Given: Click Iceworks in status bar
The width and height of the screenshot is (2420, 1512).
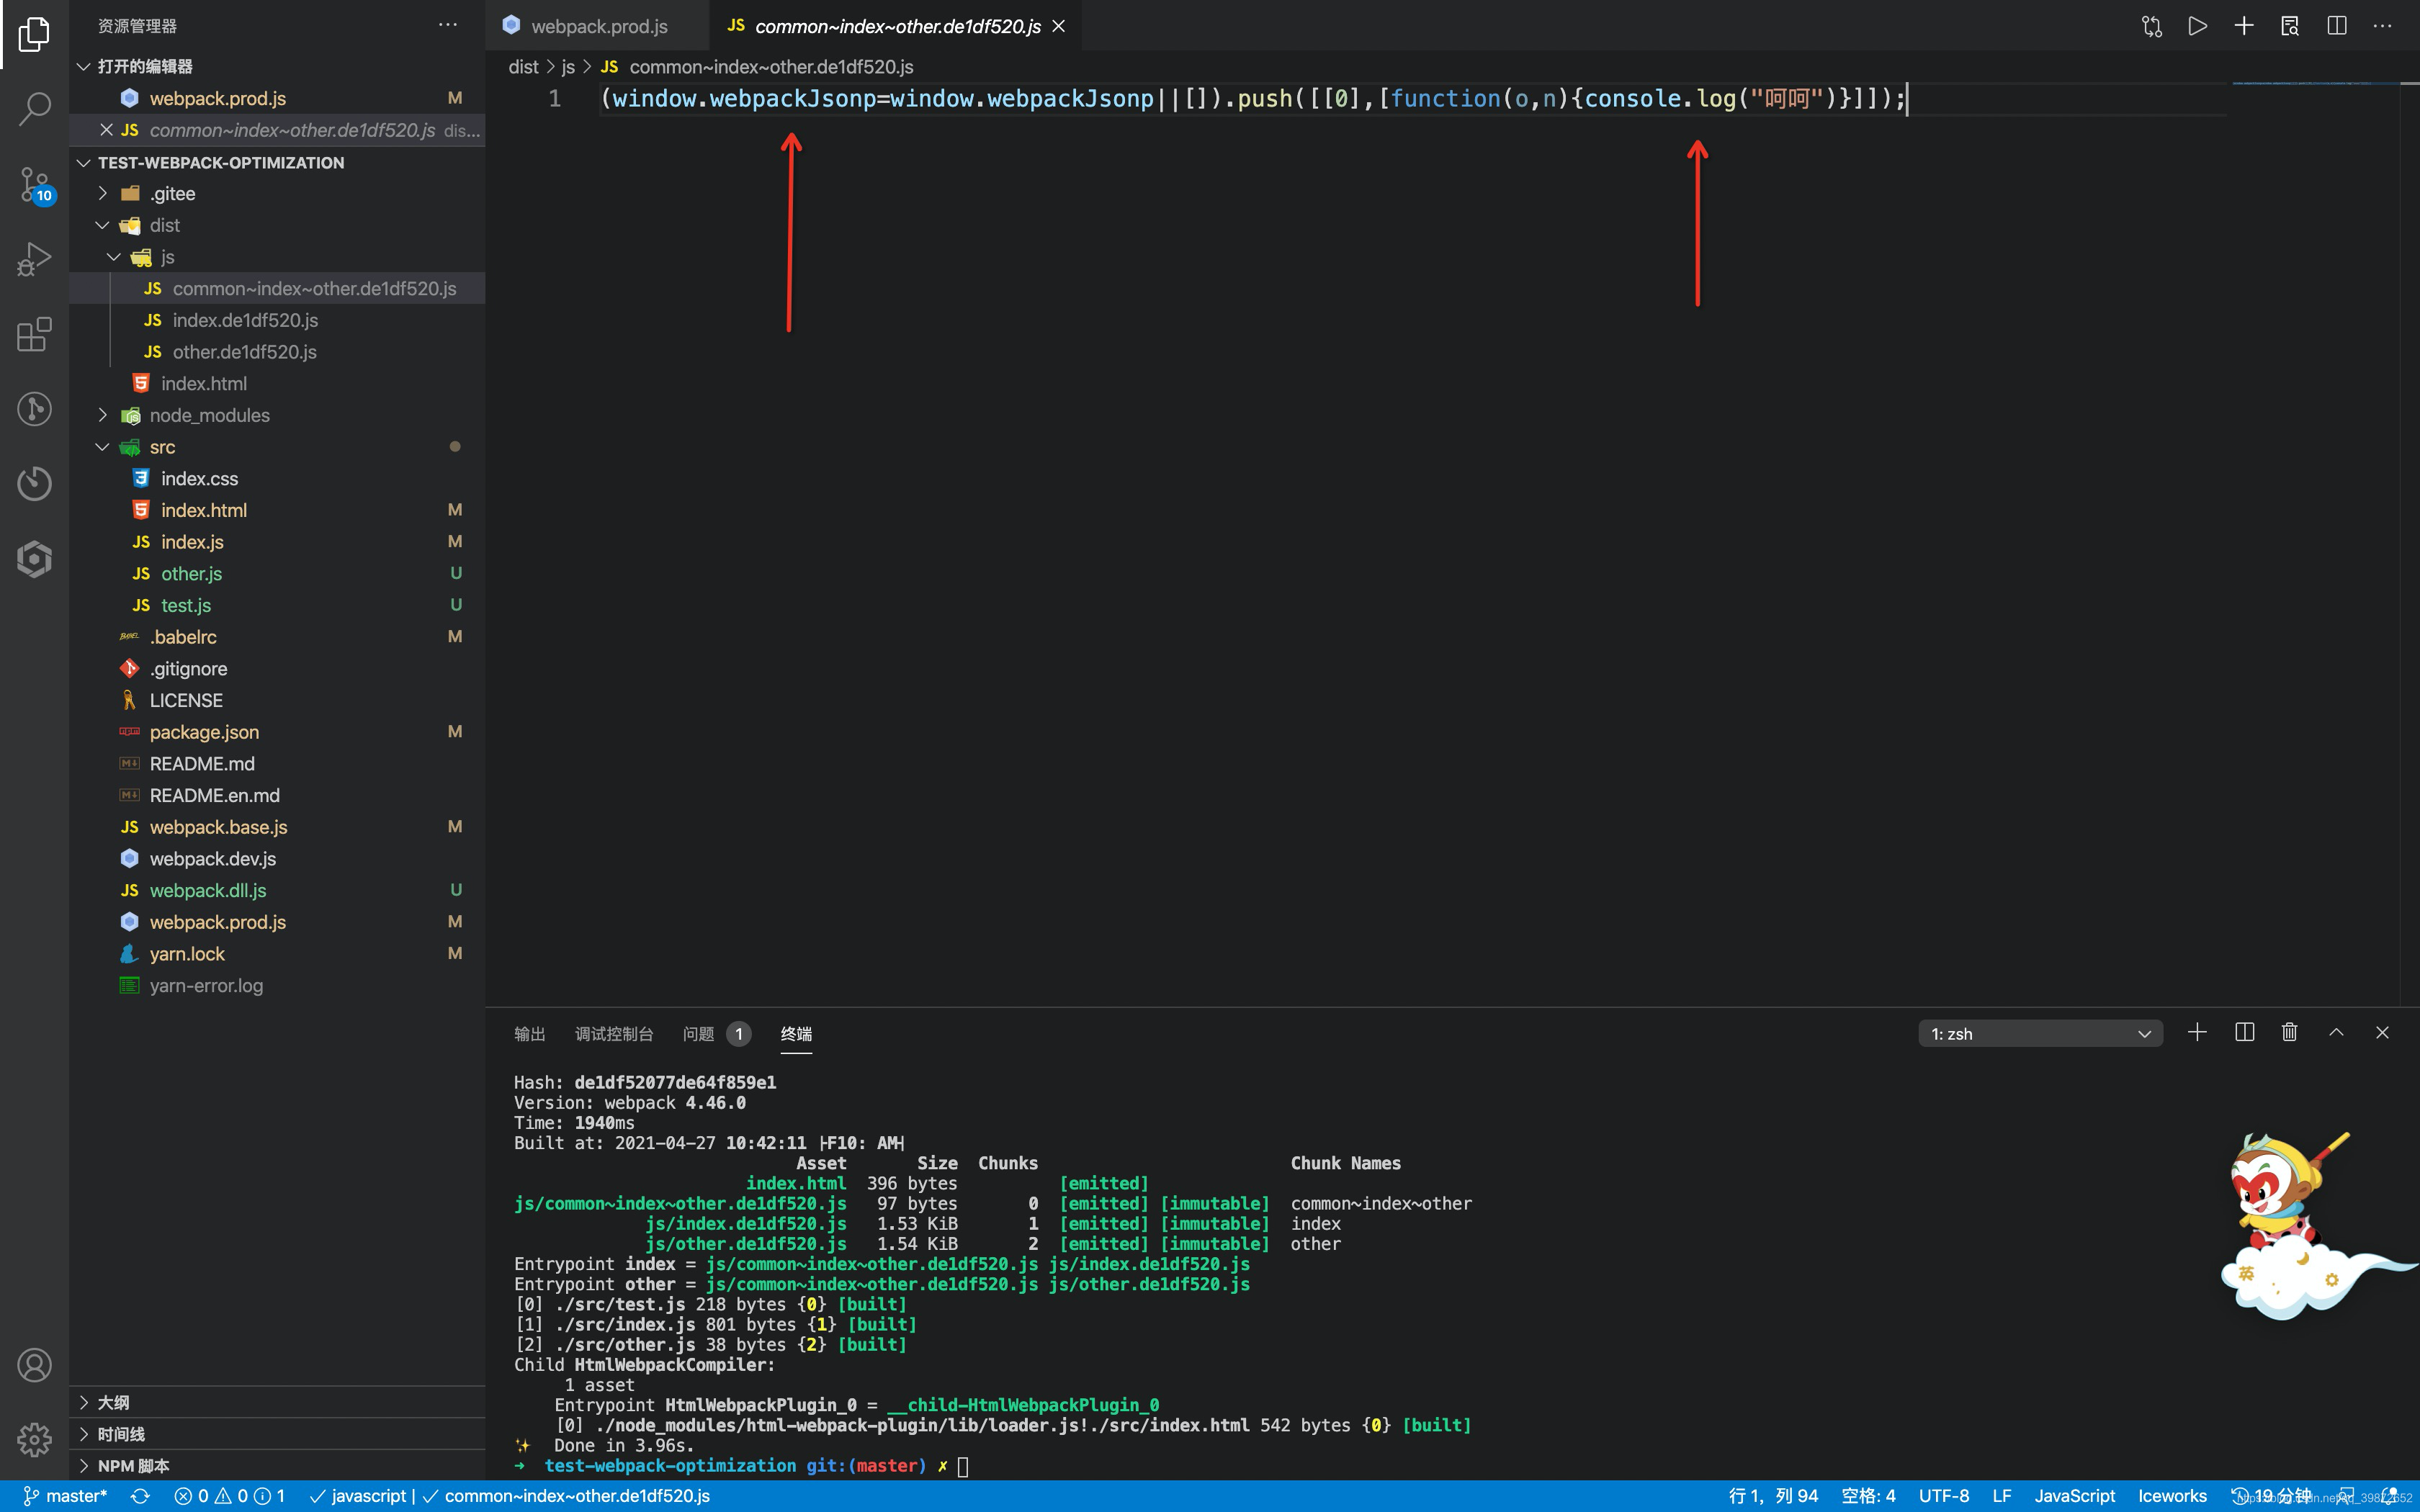Looking at the screenshot, I should 2172,1496.
